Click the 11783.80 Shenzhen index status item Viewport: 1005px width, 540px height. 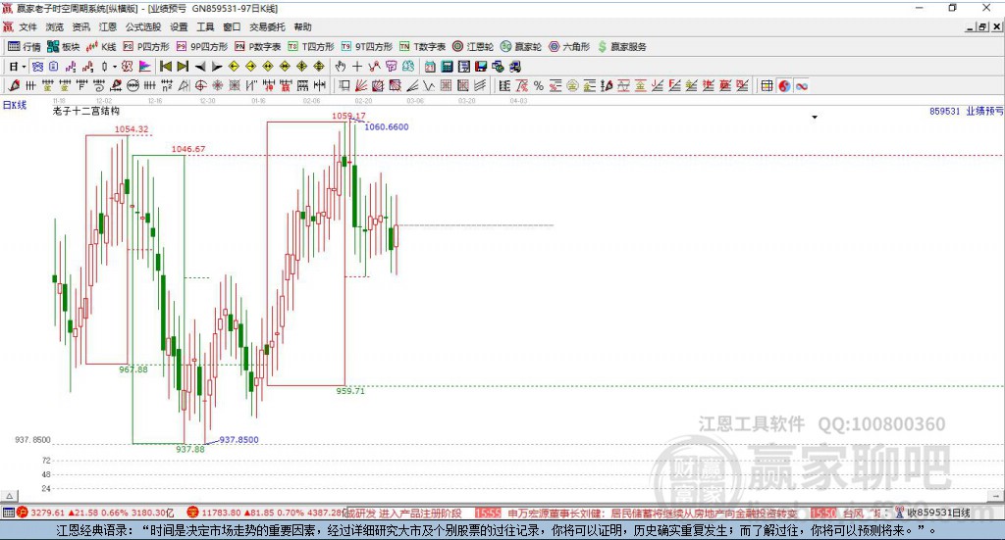coord(267,513)
